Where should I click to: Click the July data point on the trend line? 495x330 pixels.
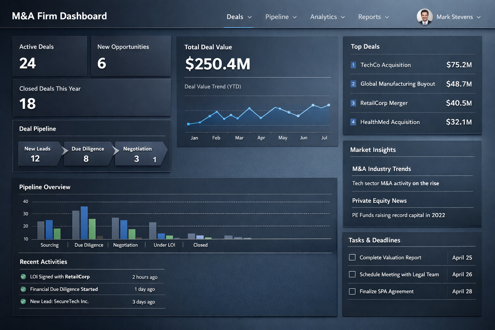(328, 105)
